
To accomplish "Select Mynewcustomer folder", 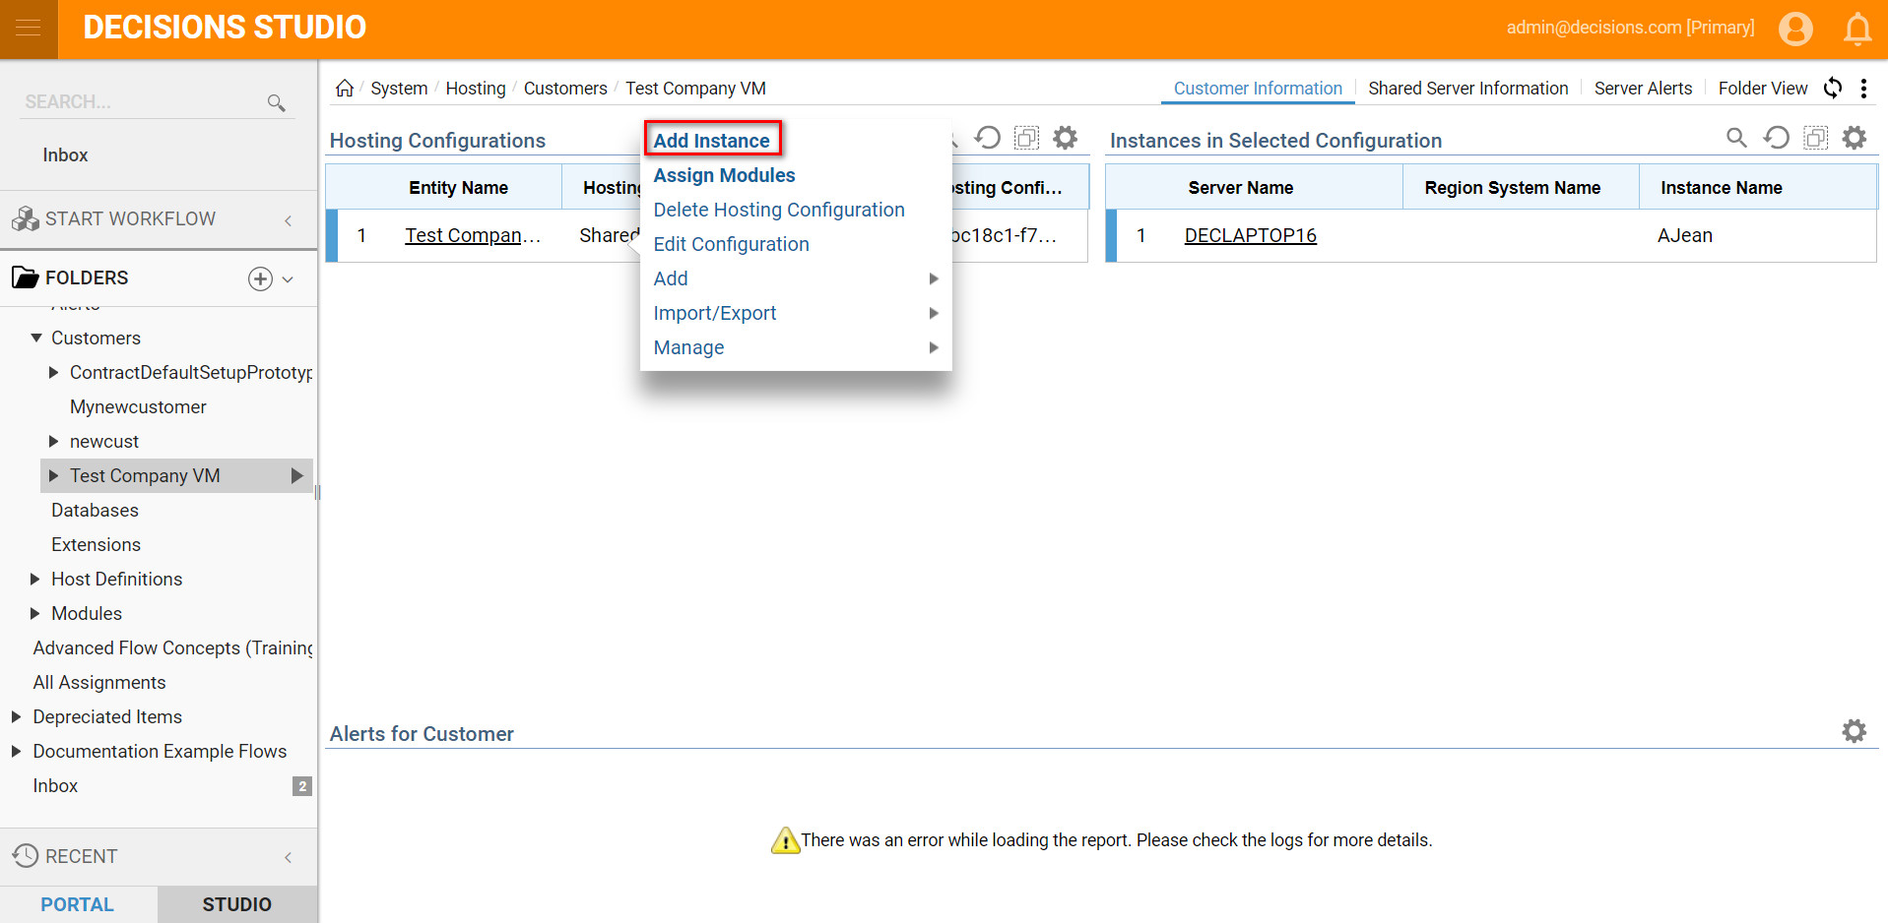I will pos(138,406).
